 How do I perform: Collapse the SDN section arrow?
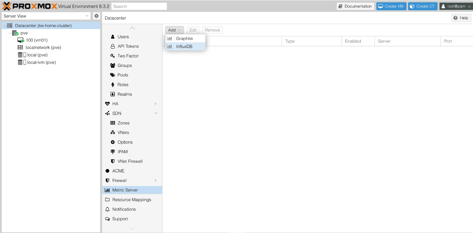pyautogui.click(x=156, y=113)
